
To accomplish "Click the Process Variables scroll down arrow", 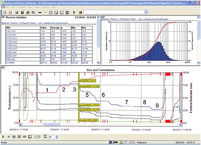I will [98, 62].
